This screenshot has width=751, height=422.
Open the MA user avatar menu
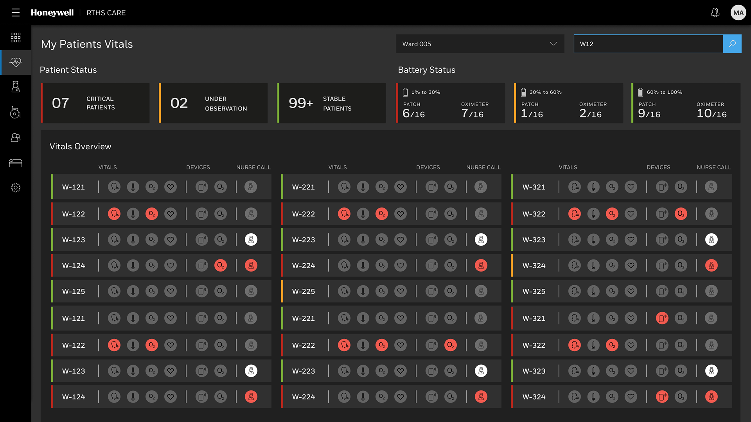point(738,13)
